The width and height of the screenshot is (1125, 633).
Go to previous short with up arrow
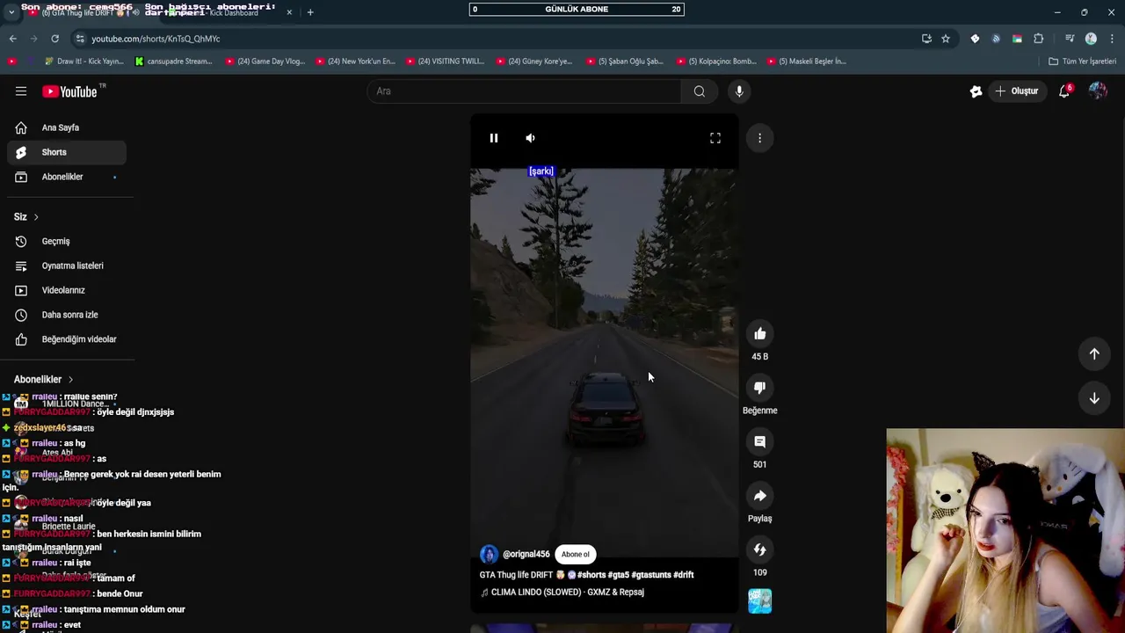1094,353
